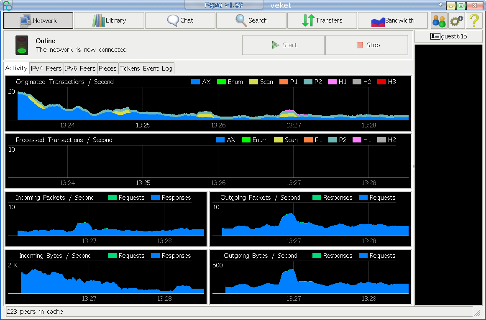Open the Network section
Screen dimensions: 486x320
38,20
